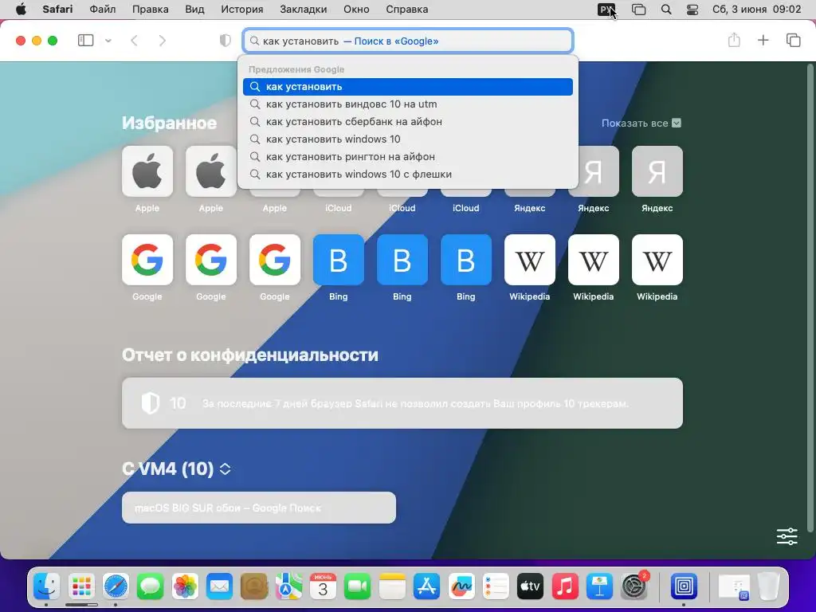Pick suggestion "как установить рингтон на айфон"
816x612 pixels.
pyautogui.click(x=407, y=157)
